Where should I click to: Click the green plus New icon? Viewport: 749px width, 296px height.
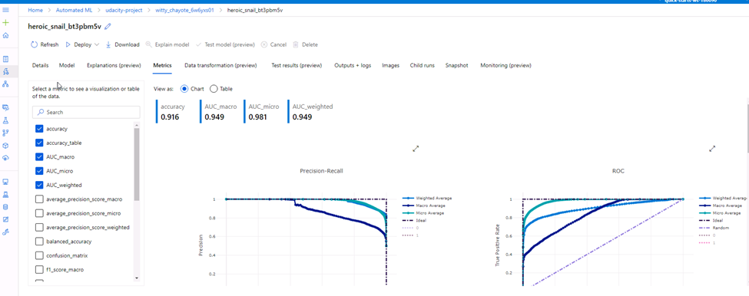click(x=5, y=22)
